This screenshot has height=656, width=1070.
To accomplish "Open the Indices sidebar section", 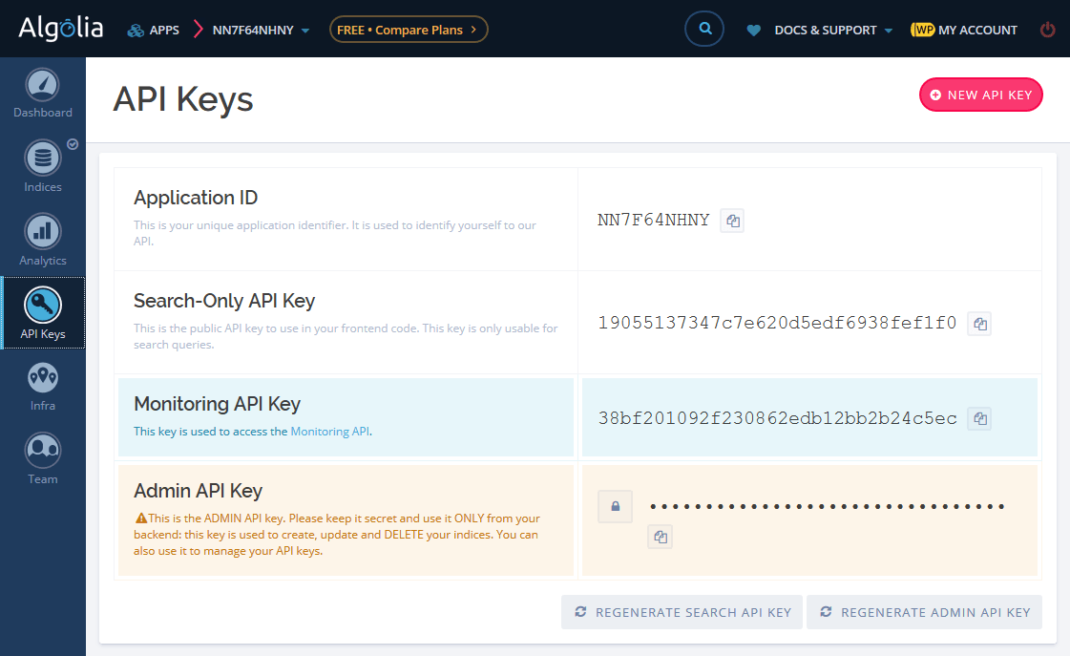I will [42, 167].
